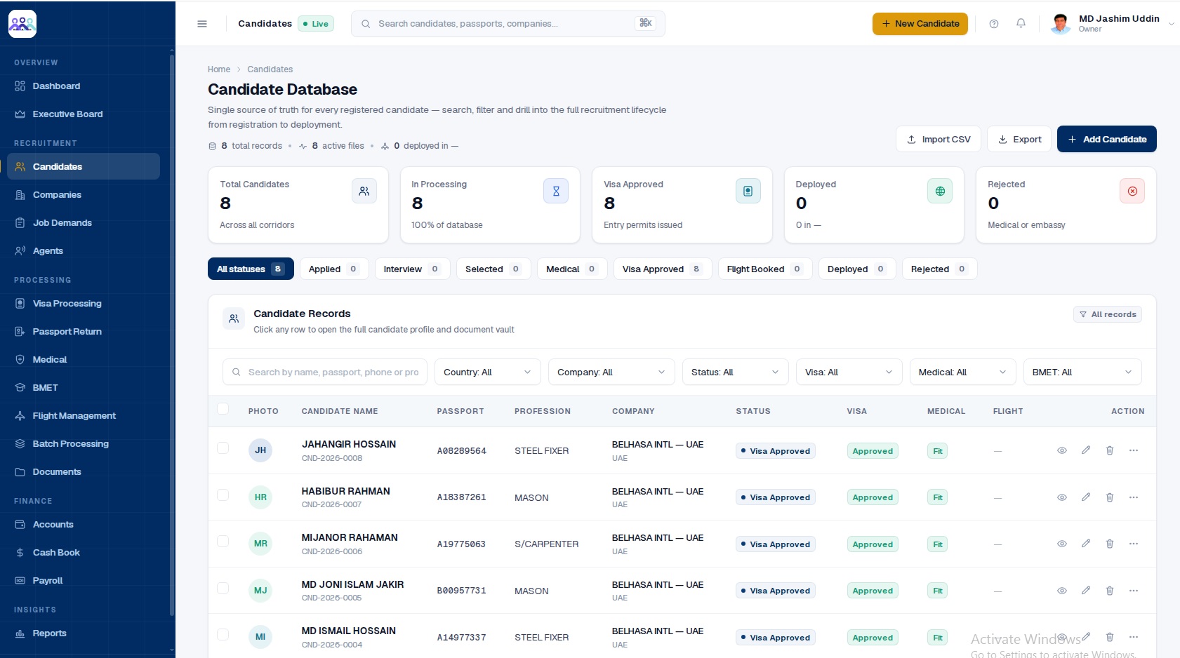Check the box for HABIBUR RAHMAN

[223, 495]
